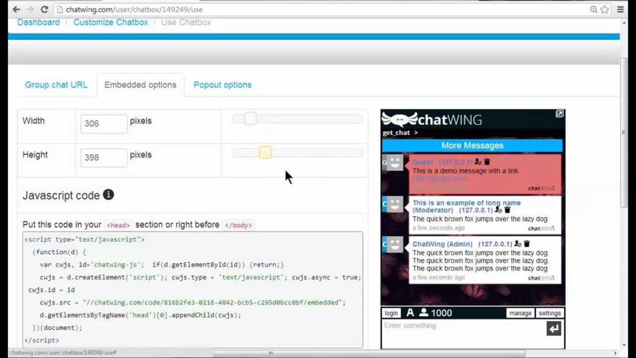Click the Height pixels input field
The height and width of the screenshot is (358, 636).
104,157
